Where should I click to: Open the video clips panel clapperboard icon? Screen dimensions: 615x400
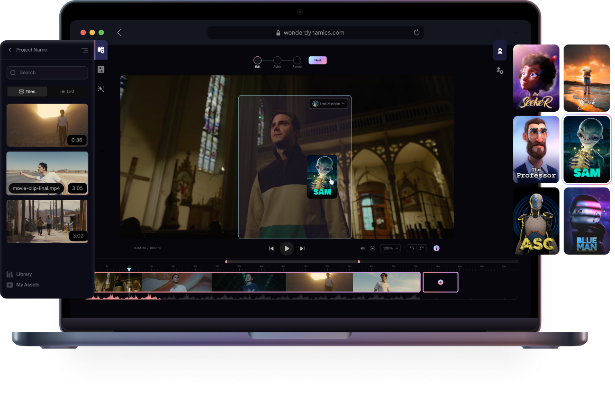[101, 50]
